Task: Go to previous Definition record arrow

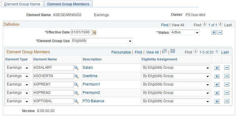Action: coord(204,24)
